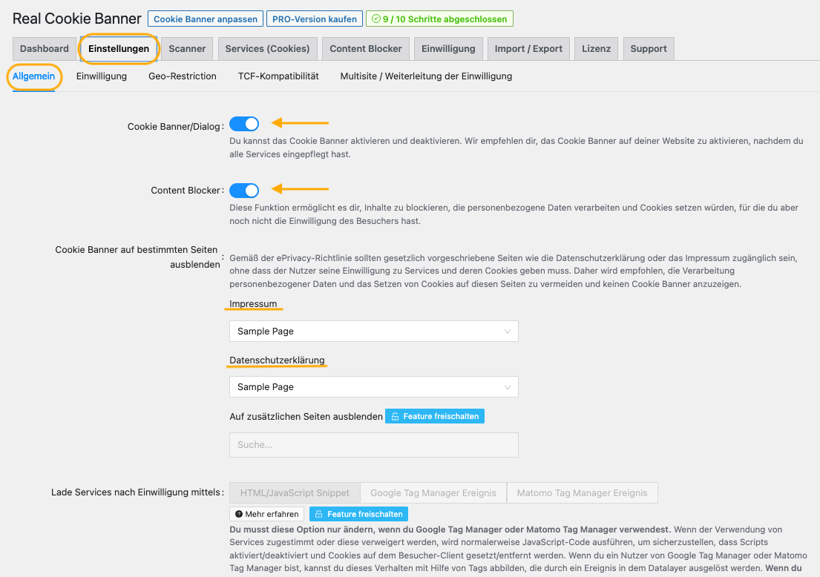The image size is (820, 577).
Task: Toggle the Content Blocker switch
Action: 244,191
